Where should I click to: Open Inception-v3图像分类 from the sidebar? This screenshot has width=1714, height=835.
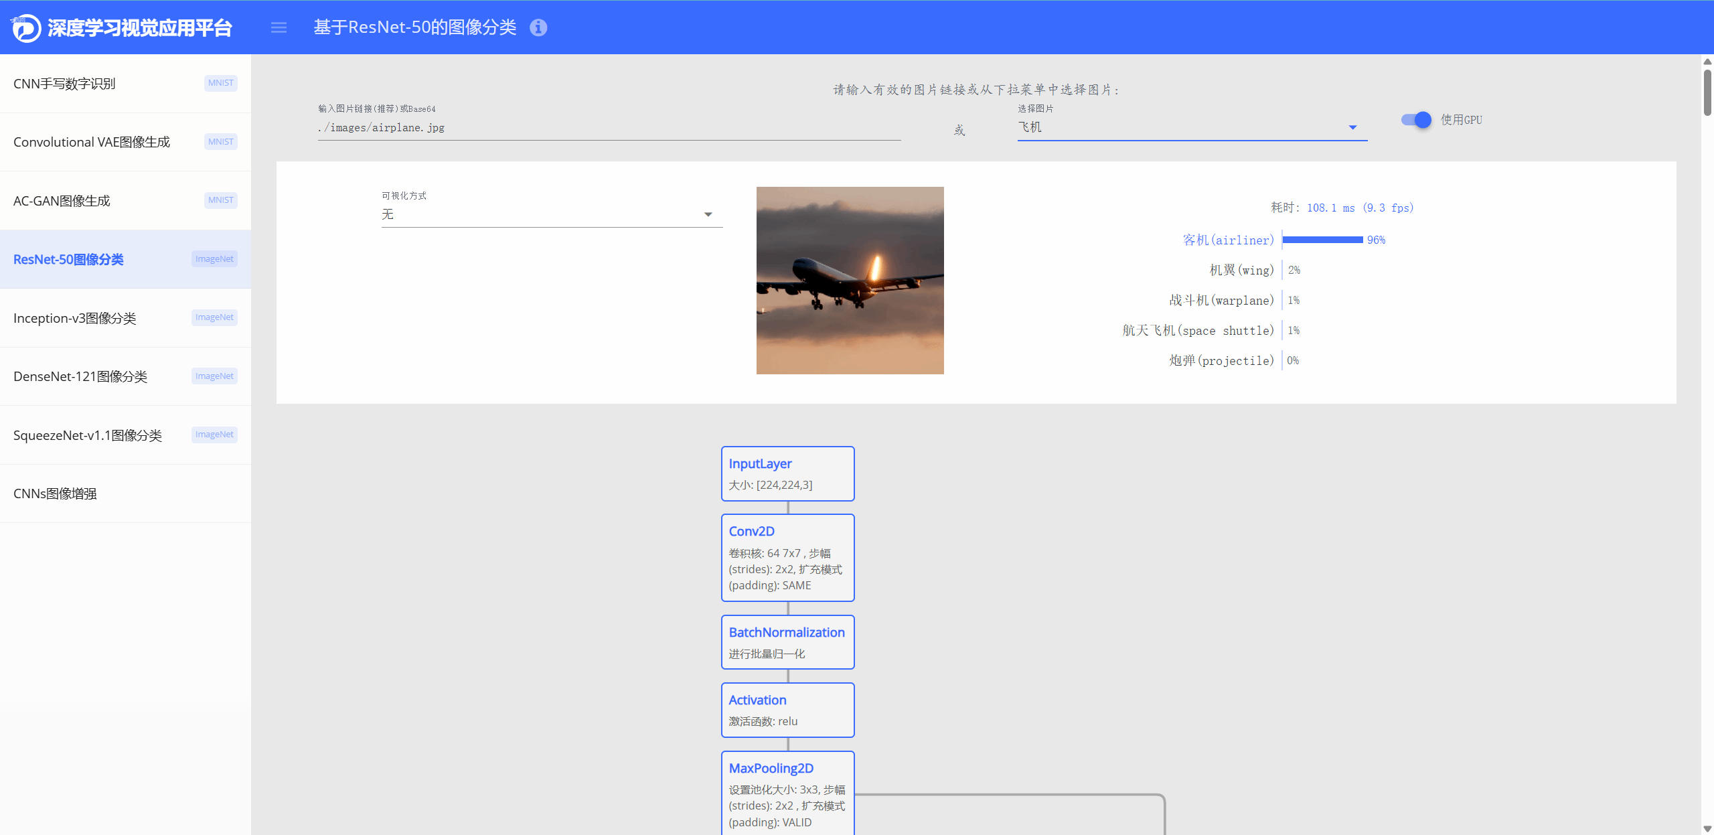click(125, 318)
